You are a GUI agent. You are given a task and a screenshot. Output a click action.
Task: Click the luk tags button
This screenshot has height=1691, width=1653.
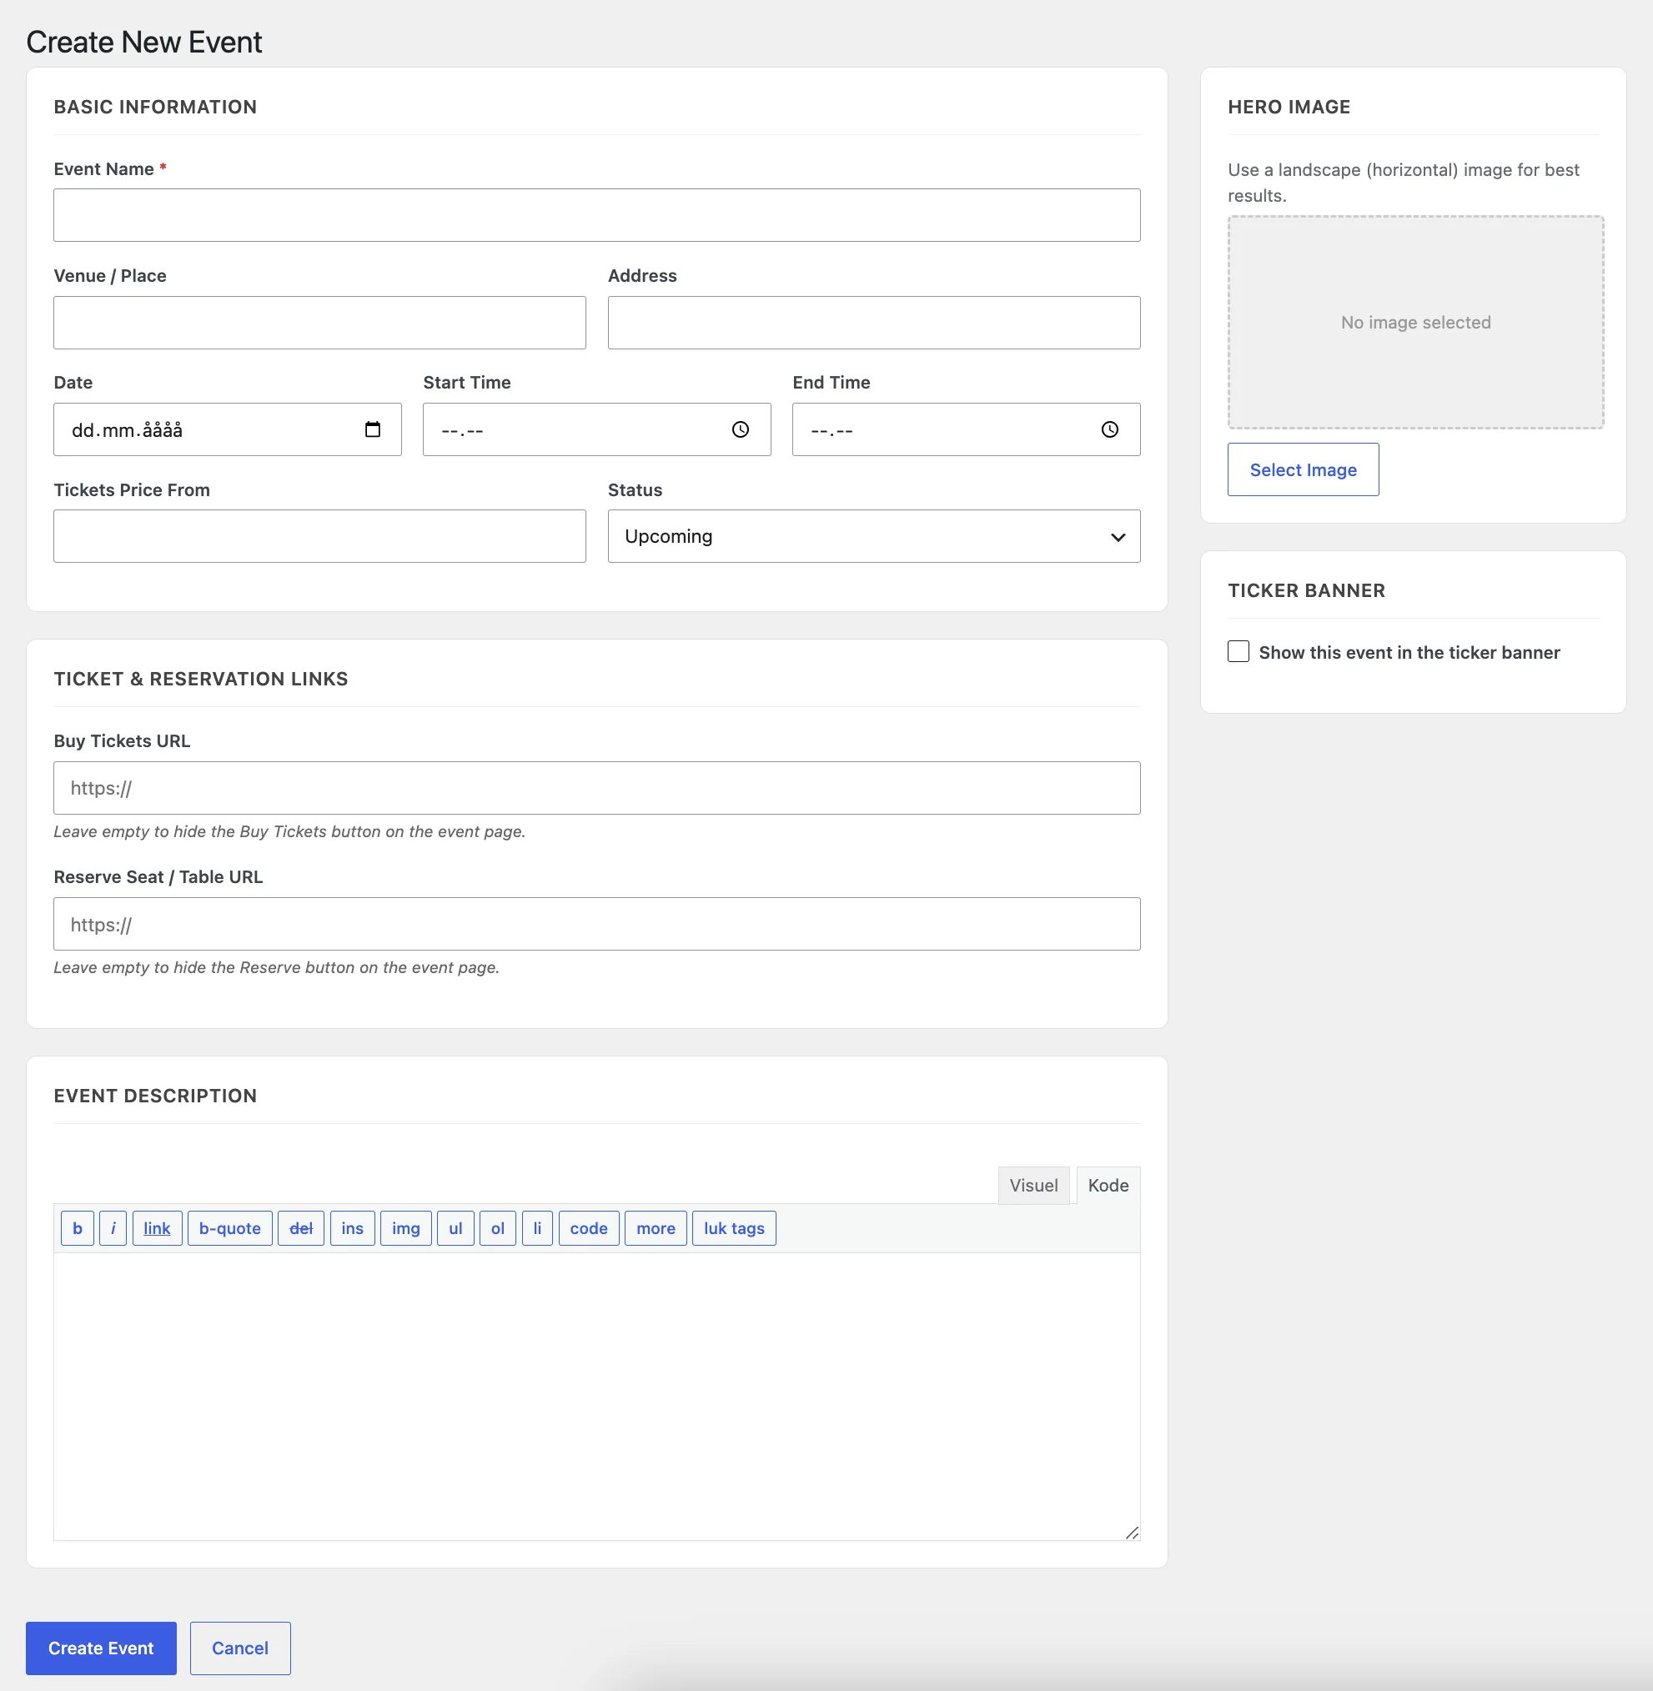[735, 1228]
